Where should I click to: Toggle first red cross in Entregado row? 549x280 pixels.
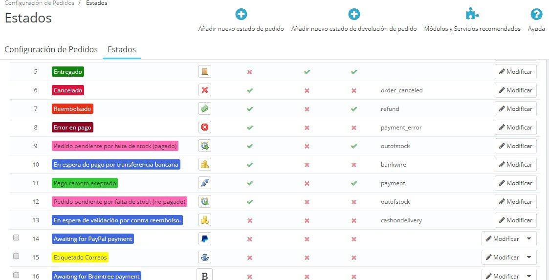click(250, 72)
